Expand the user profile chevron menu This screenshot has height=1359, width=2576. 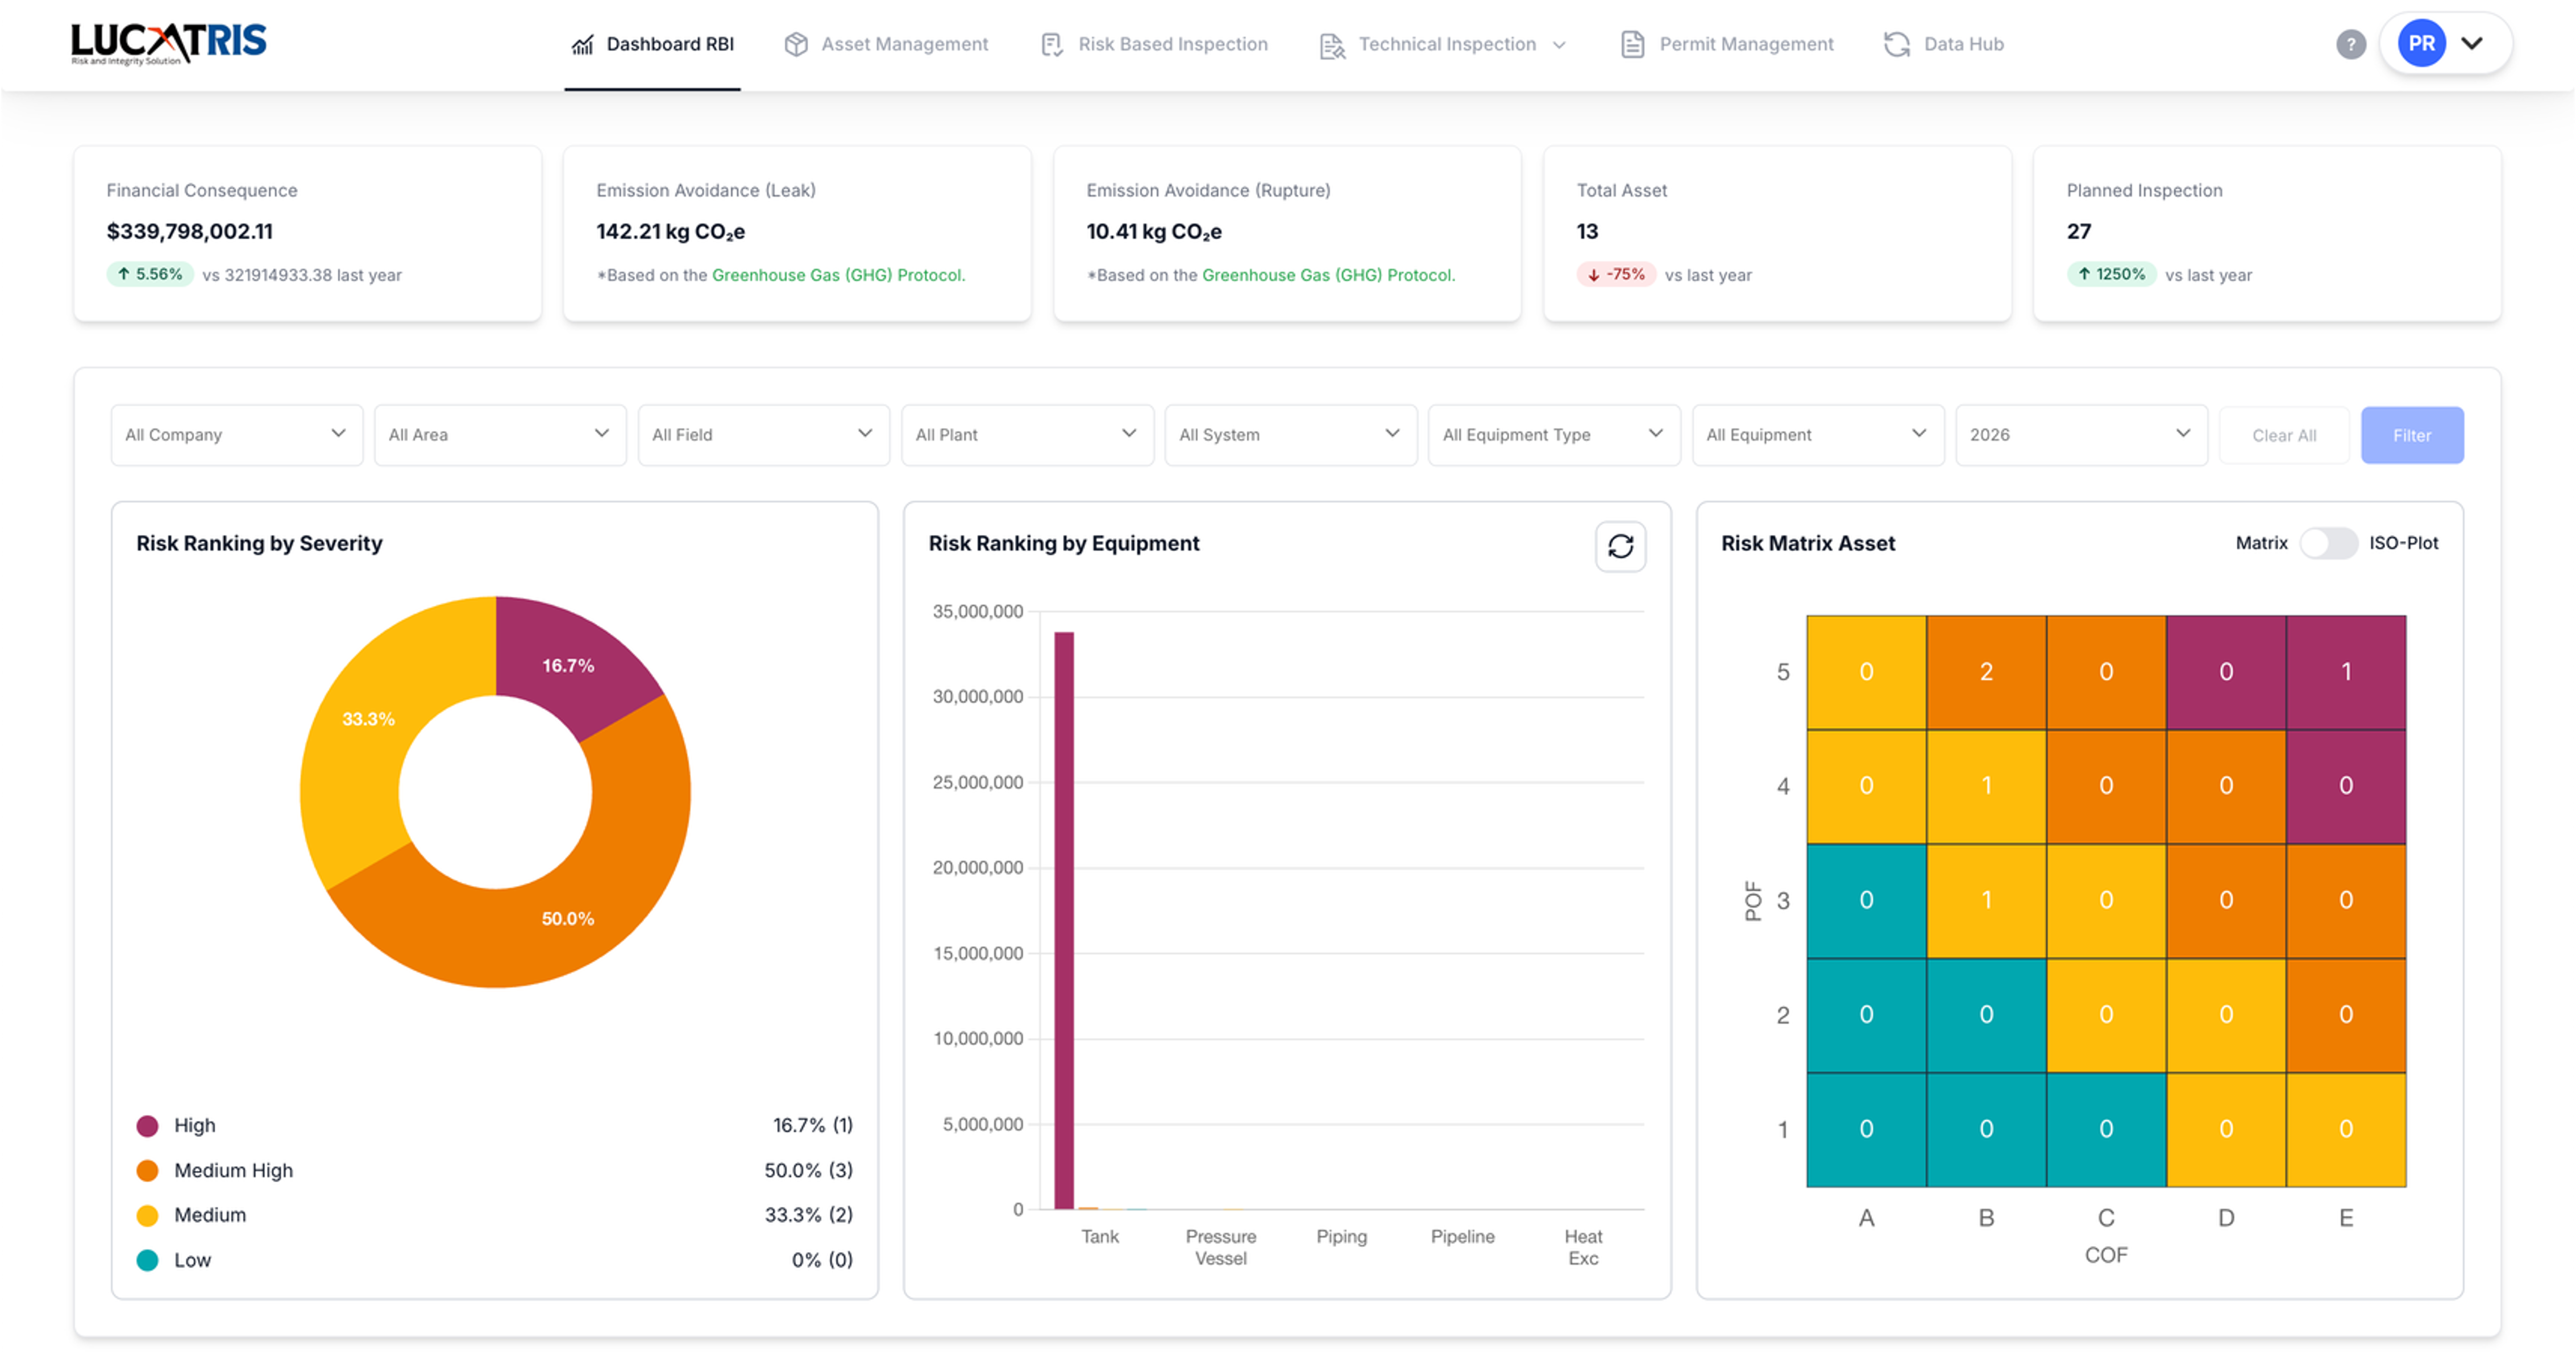[x=2472, y=43]
